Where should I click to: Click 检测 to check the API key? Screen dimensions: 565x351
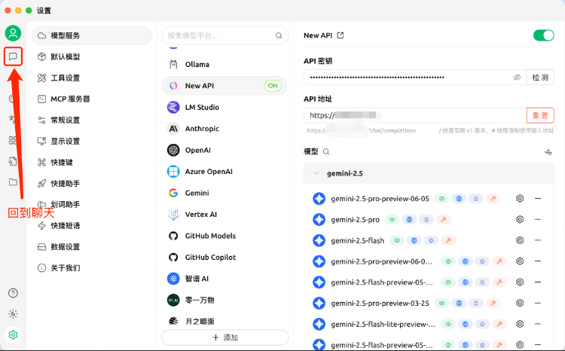click(x=540, y=78)
